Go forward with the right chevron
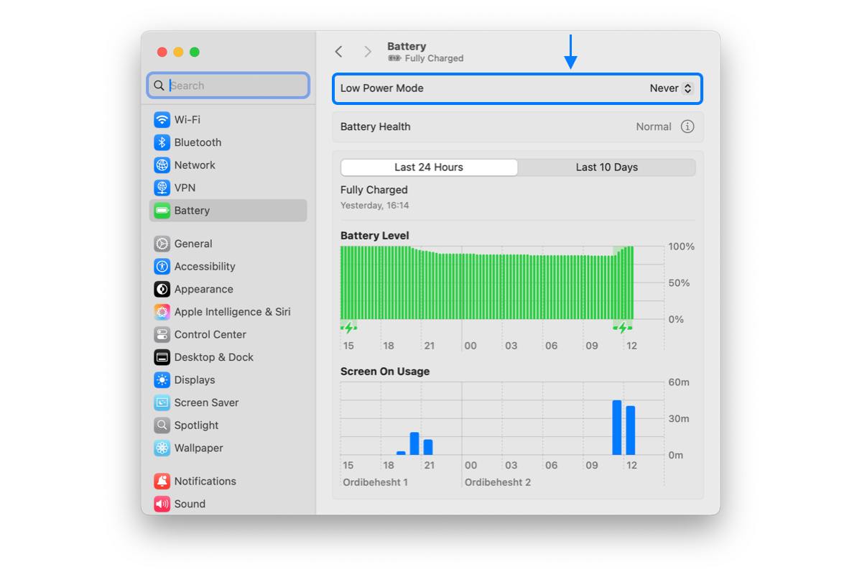The height and width of the screenshot is (575, 862). click(x=368, y=52)
